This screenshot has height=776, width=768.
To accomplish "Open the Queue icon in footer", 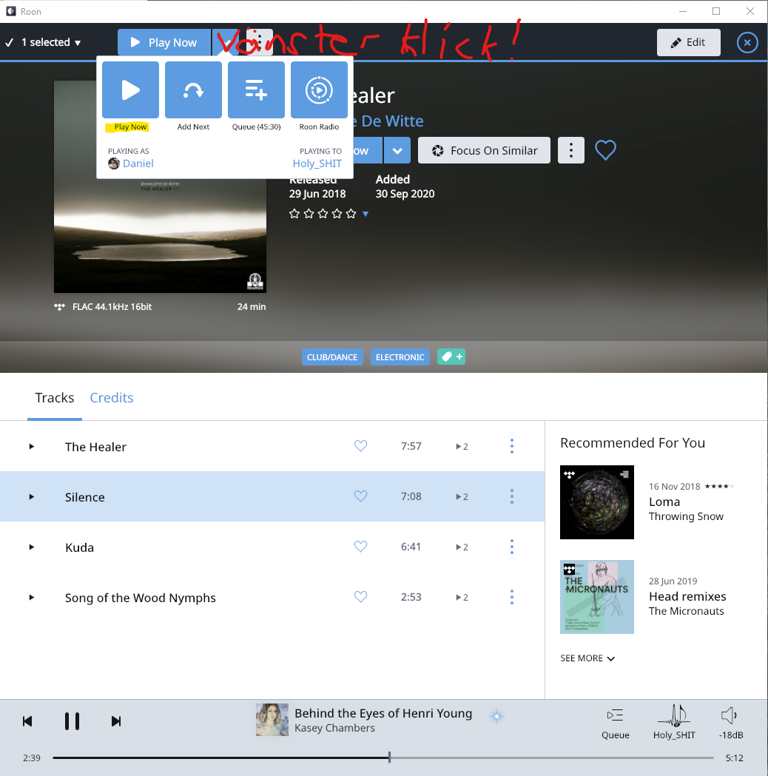I will (x=615, y=723).
